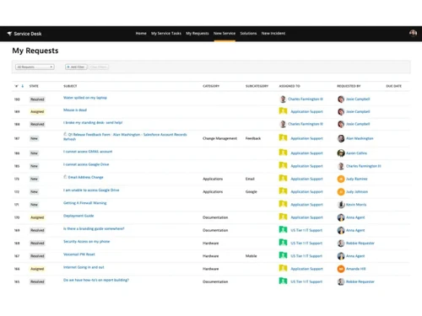Click the orange Judy Ramirez avatar
The image size is (422, 316).
(x=341, y=179)
